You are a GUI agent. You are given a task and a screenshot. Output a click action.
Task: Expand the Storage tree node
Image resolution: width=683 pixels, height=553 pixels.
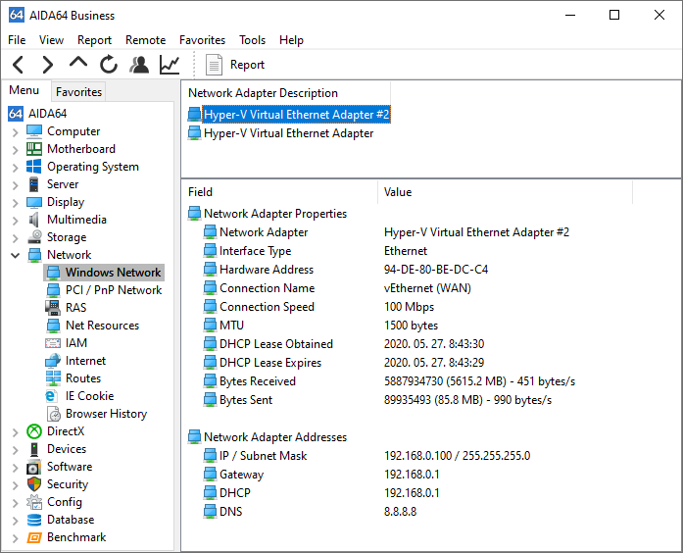[16, 238]
